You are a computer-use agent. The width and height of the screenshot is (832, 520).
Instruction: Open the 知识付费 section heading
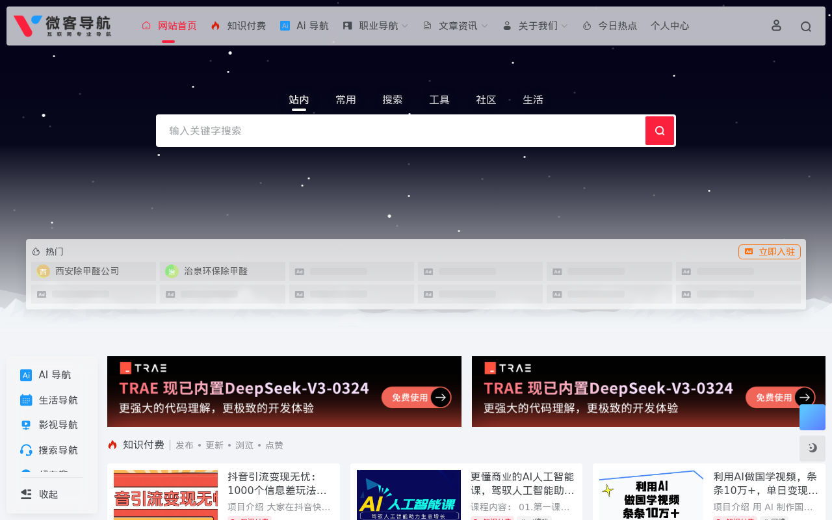(x=144, y=445)
